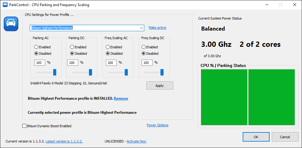Click the Parking DC percent field
The width and height of the screenshot is (302, 148).
(x=73, y=63)
